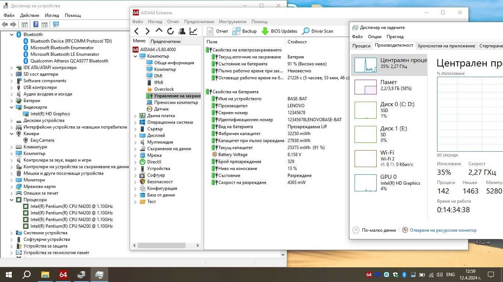Screen dimensions: 503x282
Task: Open Windows Start menu
Action: pos(9,274)
